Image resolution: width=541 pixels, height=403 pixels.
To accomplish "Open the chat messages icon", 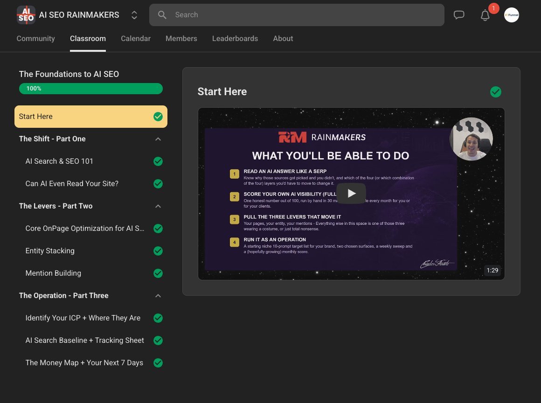I will click(x=459, y=15).
